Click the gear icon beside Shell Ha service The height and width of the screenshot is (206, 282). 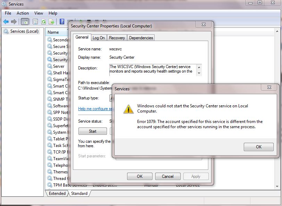[50, 73]
